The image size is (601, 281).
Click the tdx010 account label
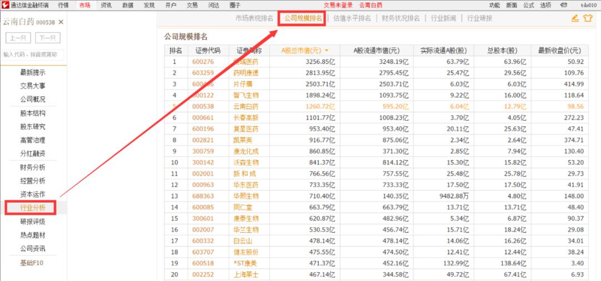point(589,5)
